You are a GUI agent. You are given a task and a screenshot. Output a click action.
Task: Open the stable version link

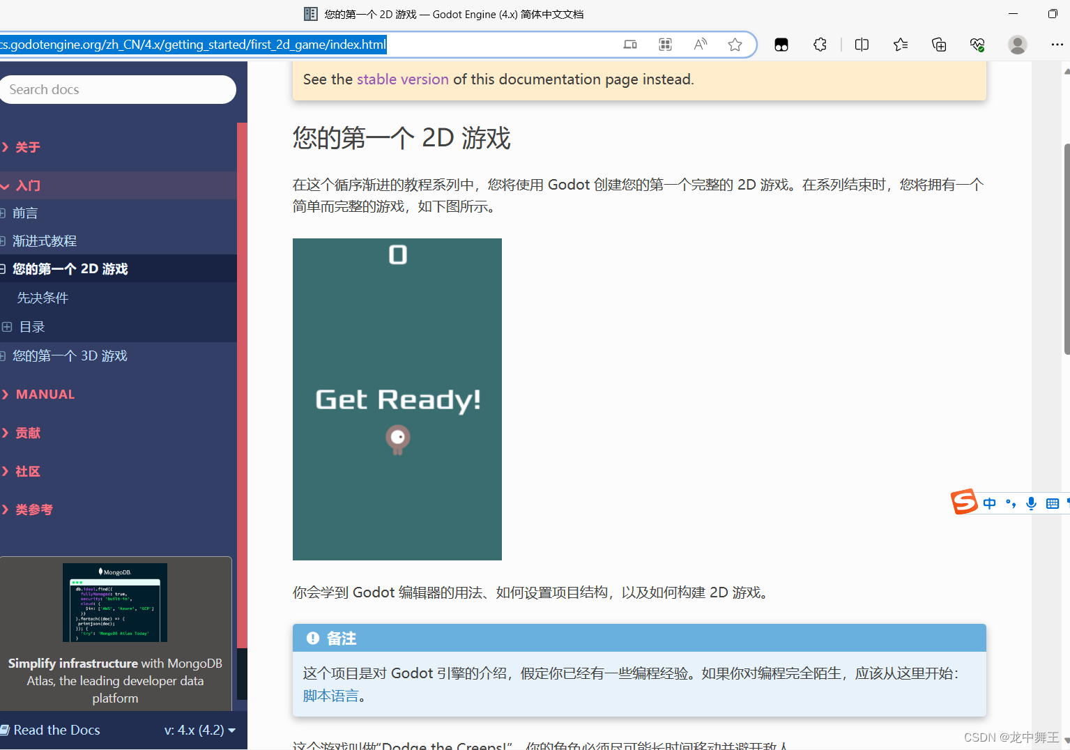click(402, 79)
